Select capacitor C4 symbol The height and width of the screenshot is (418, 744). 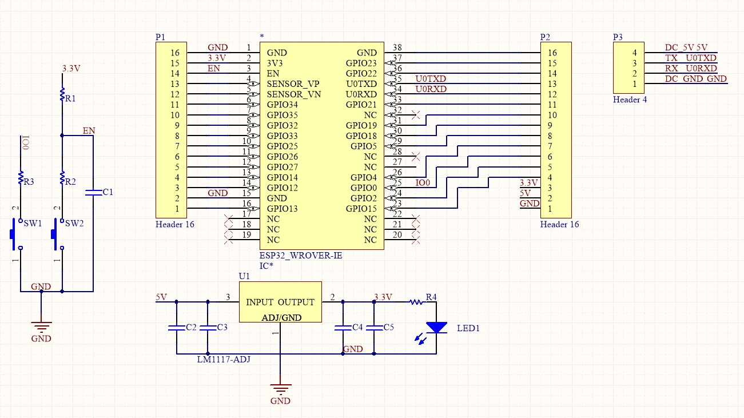(x=343, y=328)
